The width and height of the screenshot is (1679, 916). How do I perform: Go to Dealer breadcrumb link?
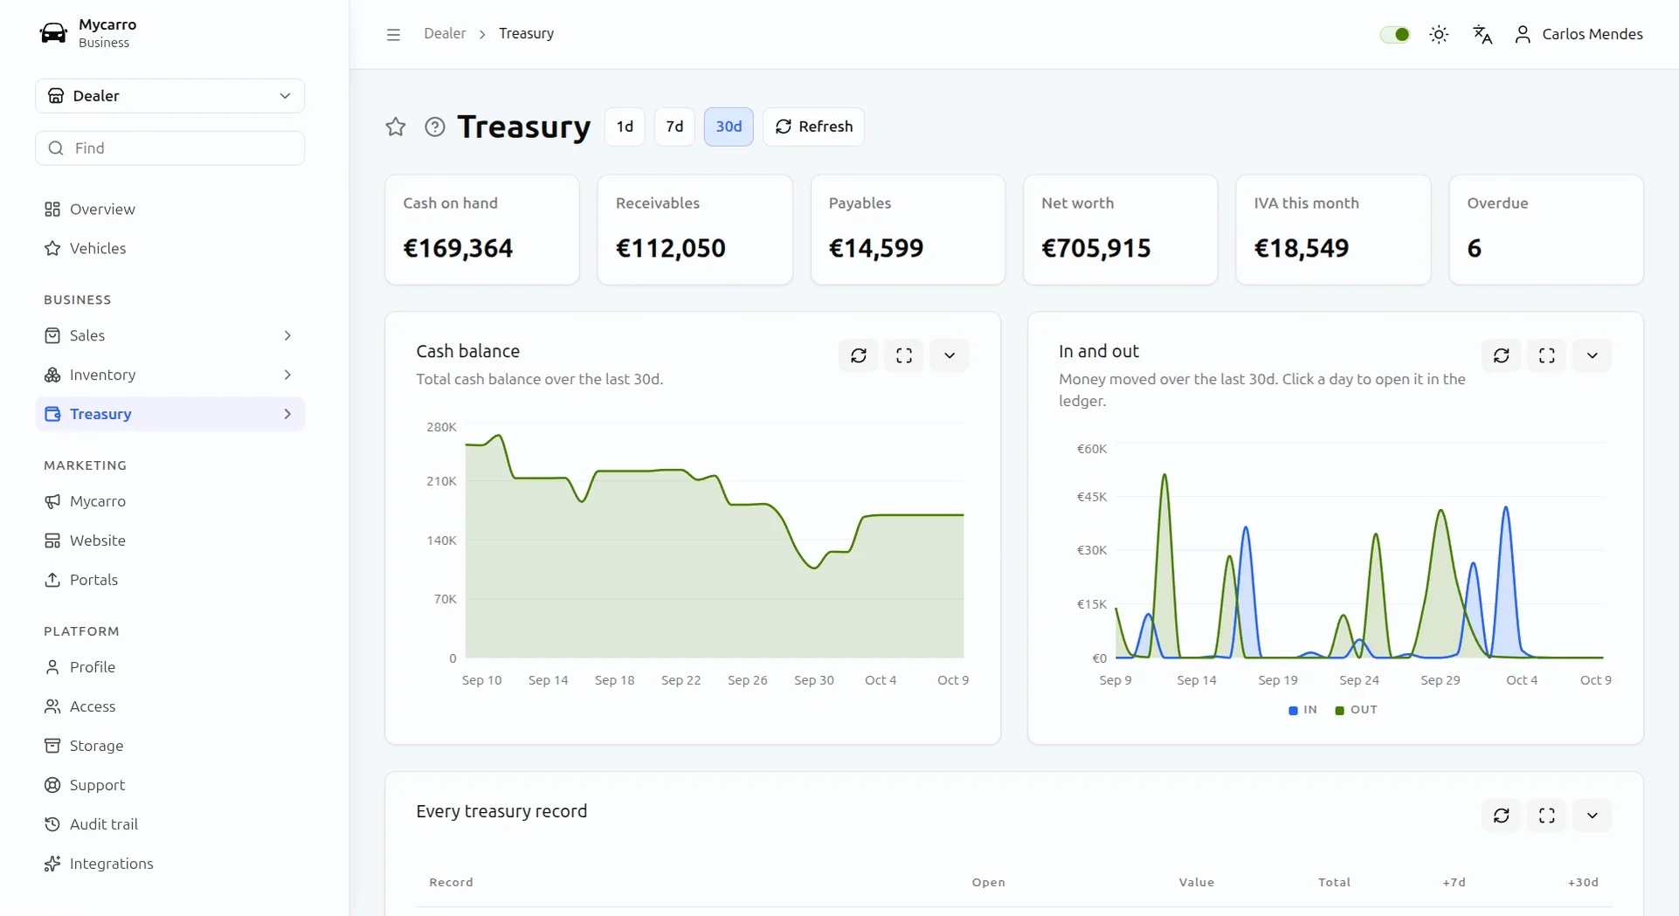(x=445, y=33)
